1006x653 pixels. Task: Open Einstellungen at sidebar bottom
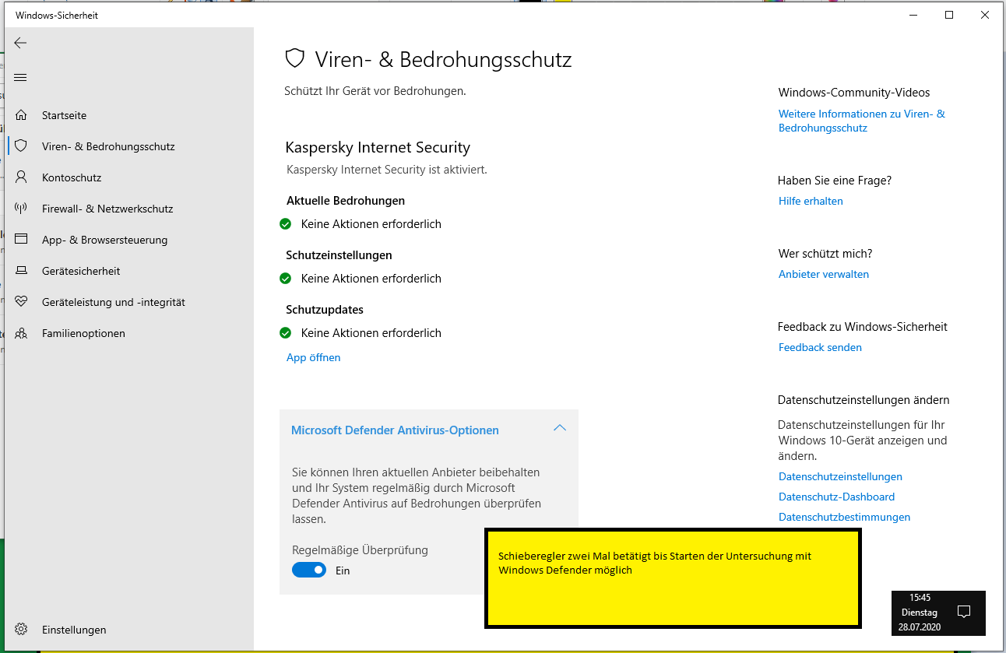coord(74,630)
